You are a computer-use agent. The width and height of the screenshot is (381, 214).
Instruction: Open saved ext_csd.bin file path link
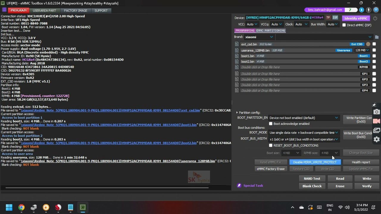[x=110, y=110]
